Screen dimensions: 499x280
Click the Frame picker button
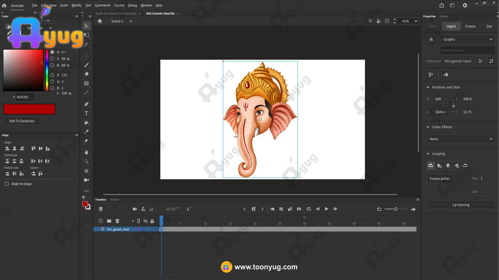coord(440,179)
